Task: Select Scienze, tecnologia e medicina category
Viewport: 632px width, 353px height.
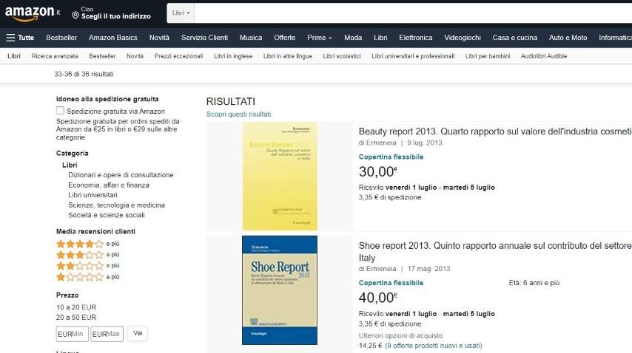Action: 116,205
